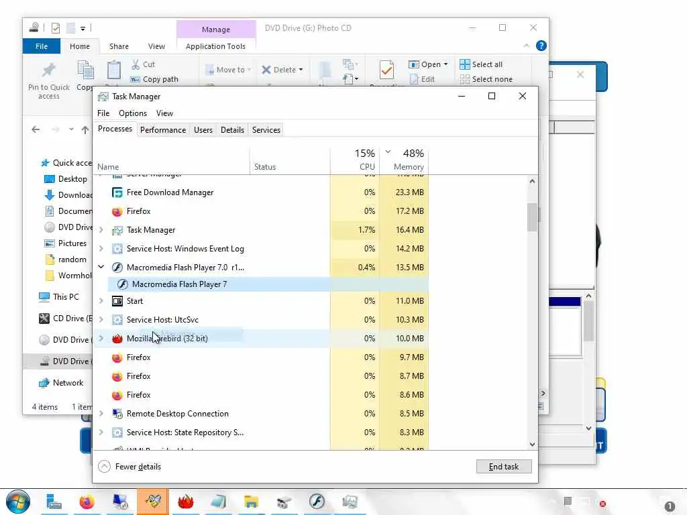
Task: Click the Service Host: State Repository icon
Action: click(117, 433)
